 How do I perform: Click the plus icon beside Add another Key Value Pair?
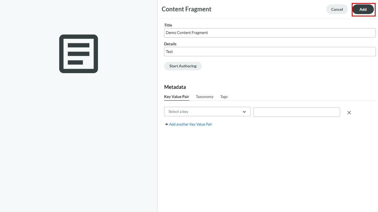(x=167, y=124)
